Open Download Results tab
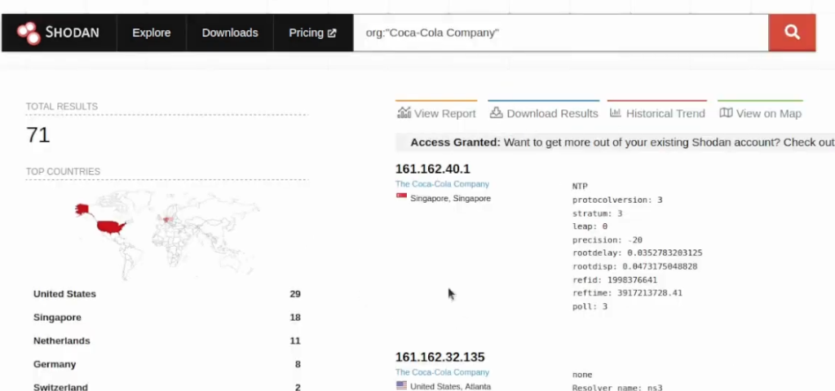Screen dimensions: 835x391 coord(544,112)
